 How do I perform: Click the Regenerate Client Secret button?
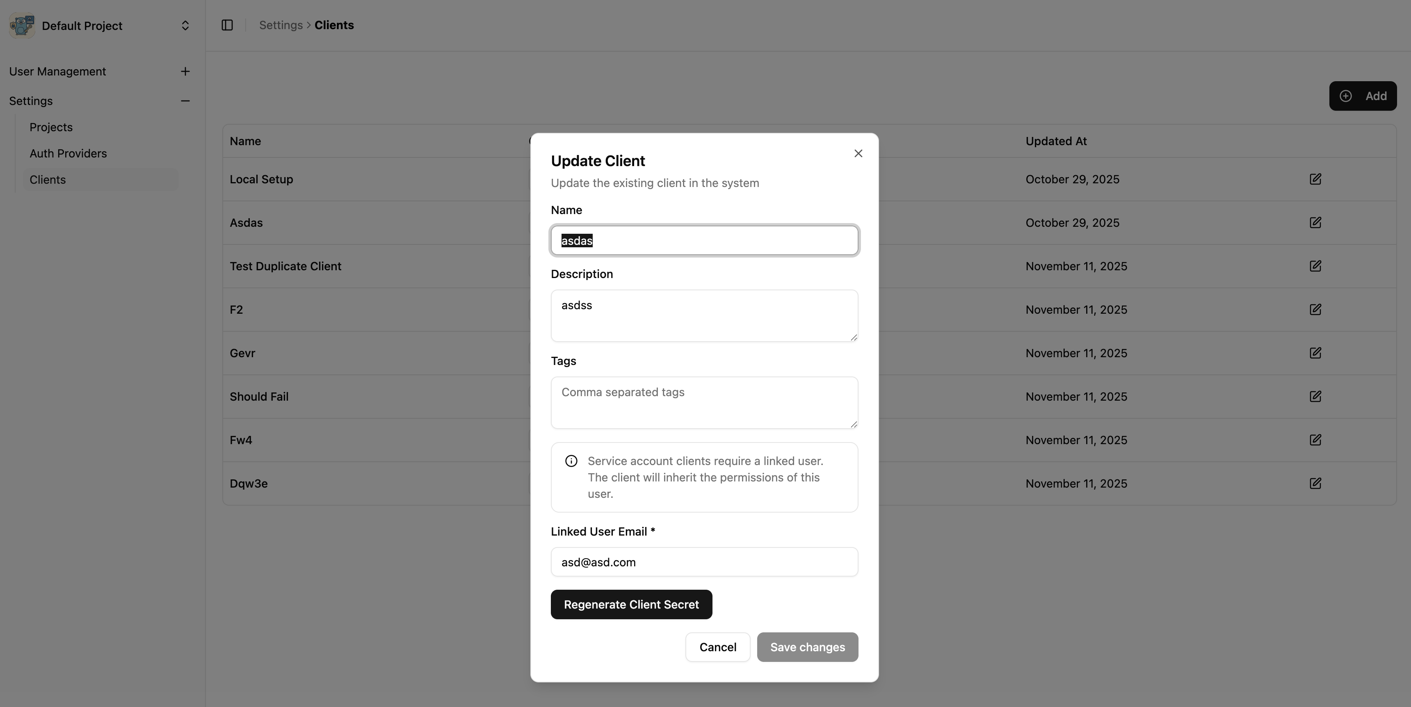click(631, 604)
